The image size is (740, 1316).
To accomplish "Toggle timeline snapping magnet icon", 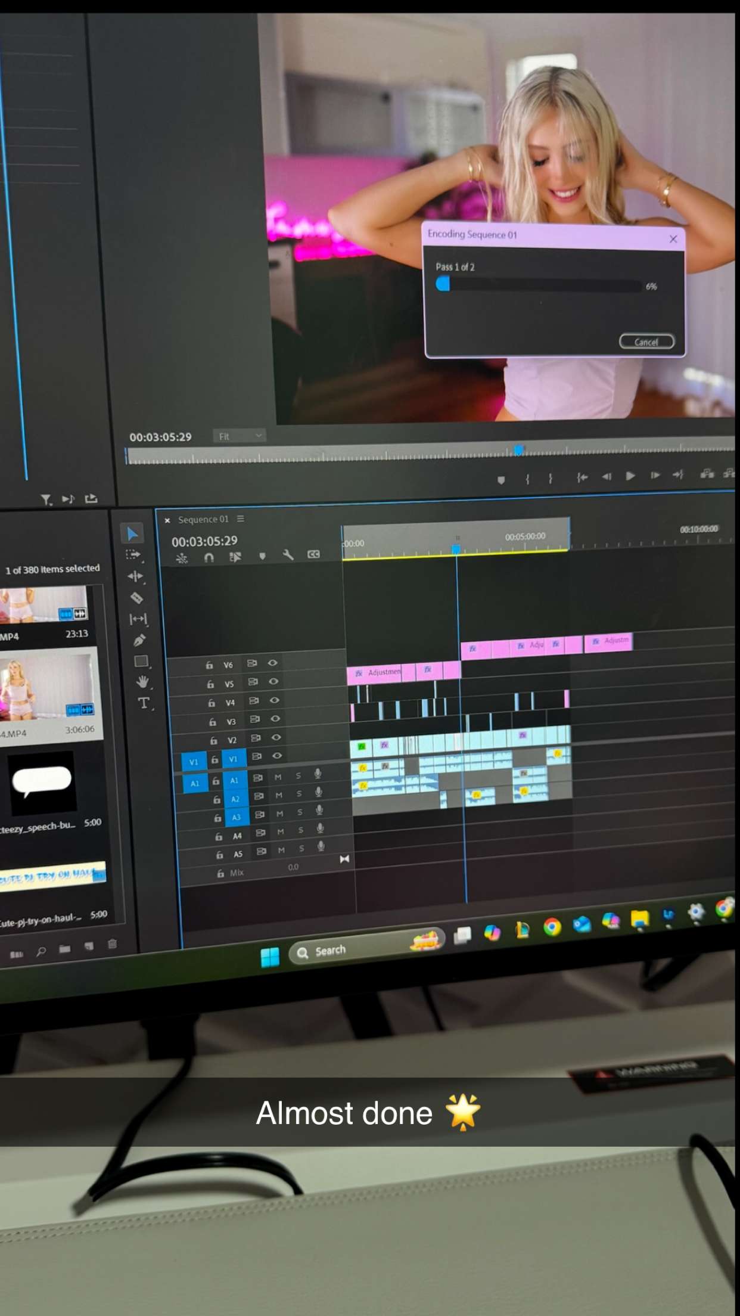I will tap(209, 557).
